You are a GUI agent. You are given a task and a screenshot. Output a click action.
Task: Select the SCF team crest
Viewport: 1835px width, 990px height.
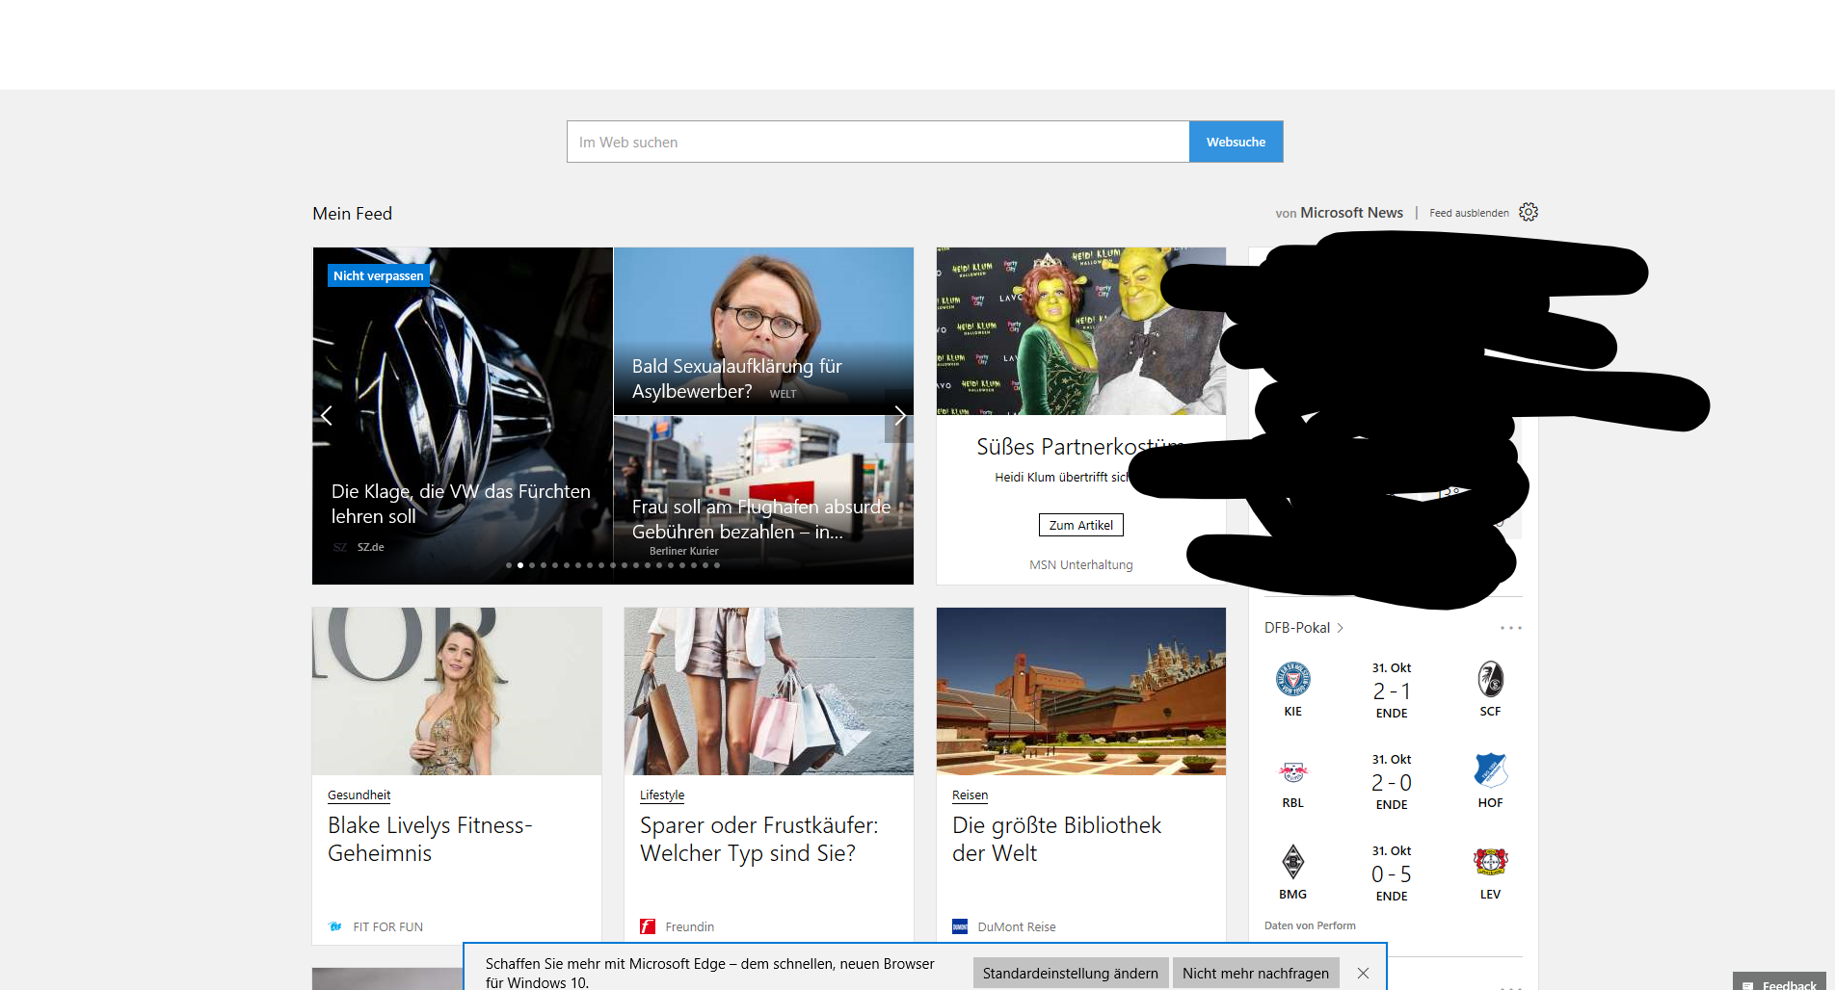pyautogui.click(x=1490, y=679)
